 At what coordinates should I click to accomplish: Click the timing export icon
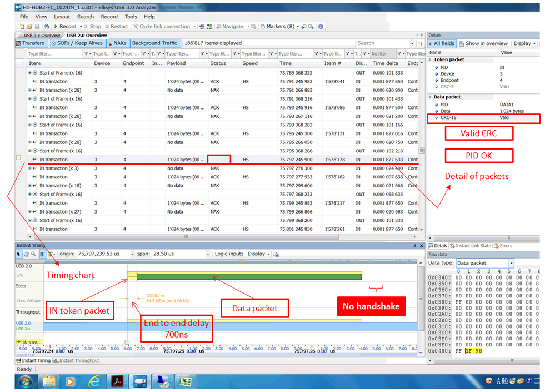coord(276,254)
